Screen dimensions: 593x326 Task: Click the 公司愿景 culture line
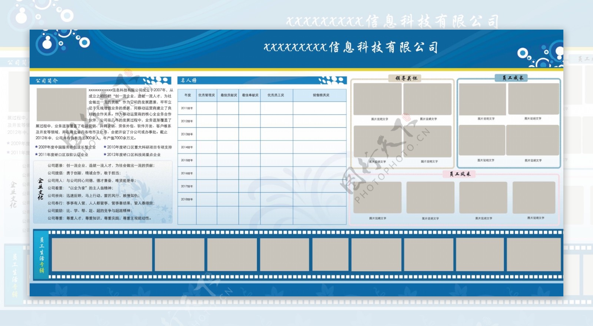coord(101,166)
